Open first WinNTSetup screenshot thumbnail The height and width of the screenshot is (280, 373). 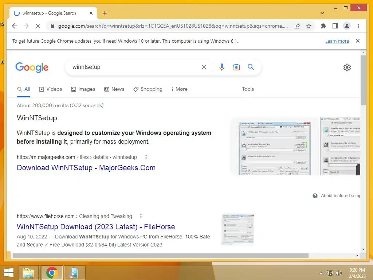(274, 148)
